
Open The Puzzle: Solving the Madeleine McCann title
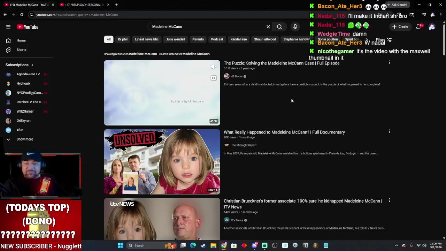(x=282, y=63)
